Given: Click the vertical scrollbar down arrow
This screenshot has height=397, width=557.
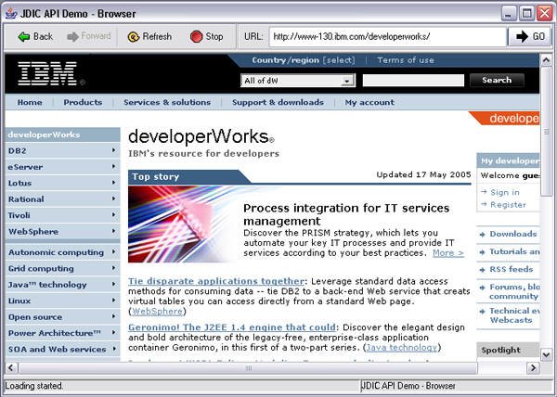Looking at the screenshot, I should point(546,354).
